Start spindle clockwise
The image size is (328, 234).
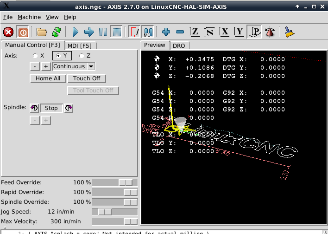[x=69, y=108]
